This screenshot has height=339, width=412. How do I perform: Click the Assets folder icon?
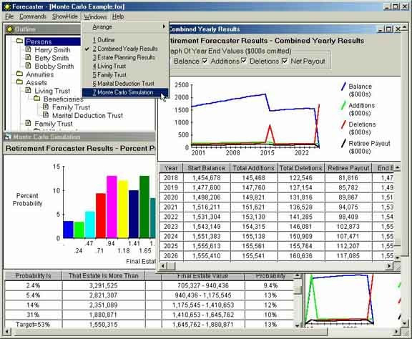coord(19,82)
